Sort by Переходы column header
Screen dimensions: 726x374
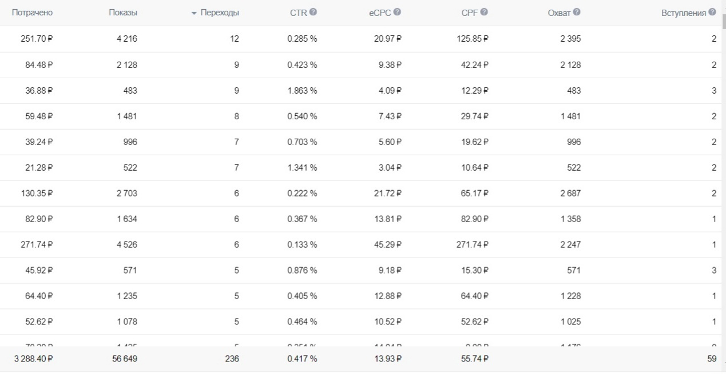220,13
